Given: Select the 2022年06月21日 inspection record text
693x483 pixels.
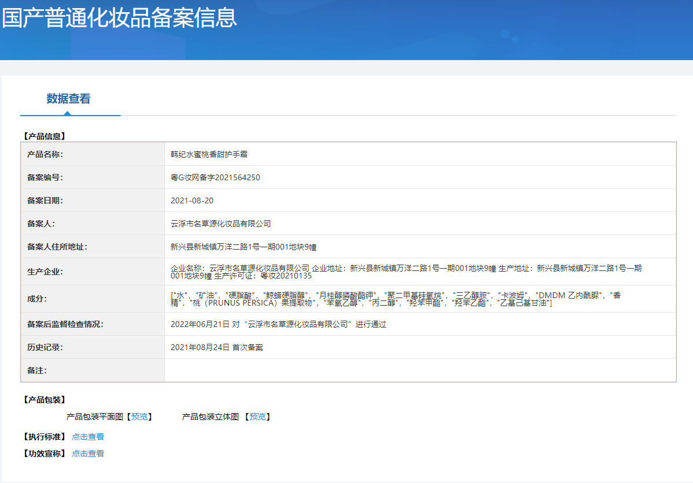Looking at the screenshot, I should [x=278, y=324].
